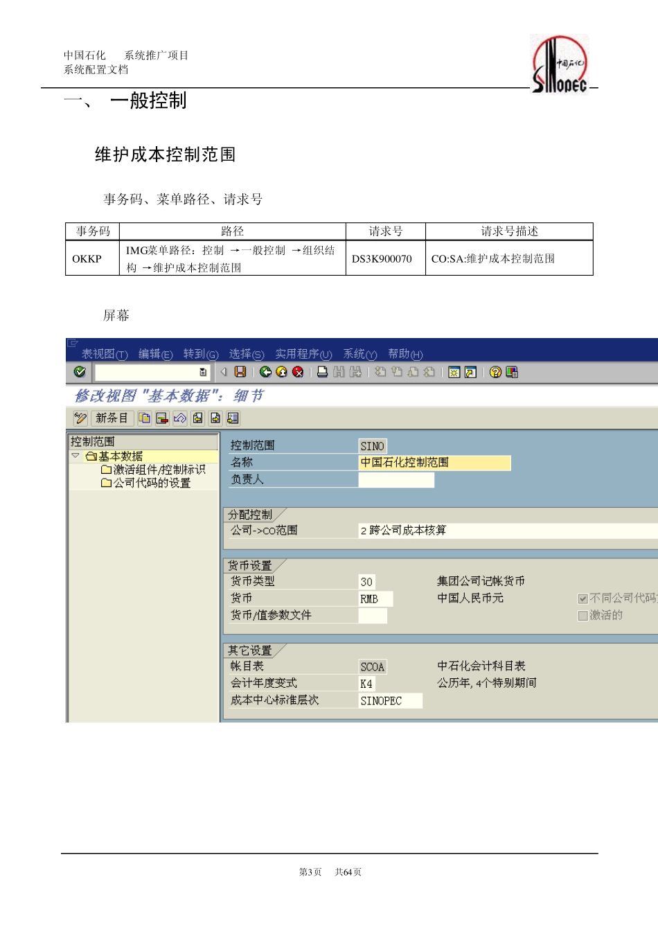Click the Find Next binoculars icon

coord(355,372)
